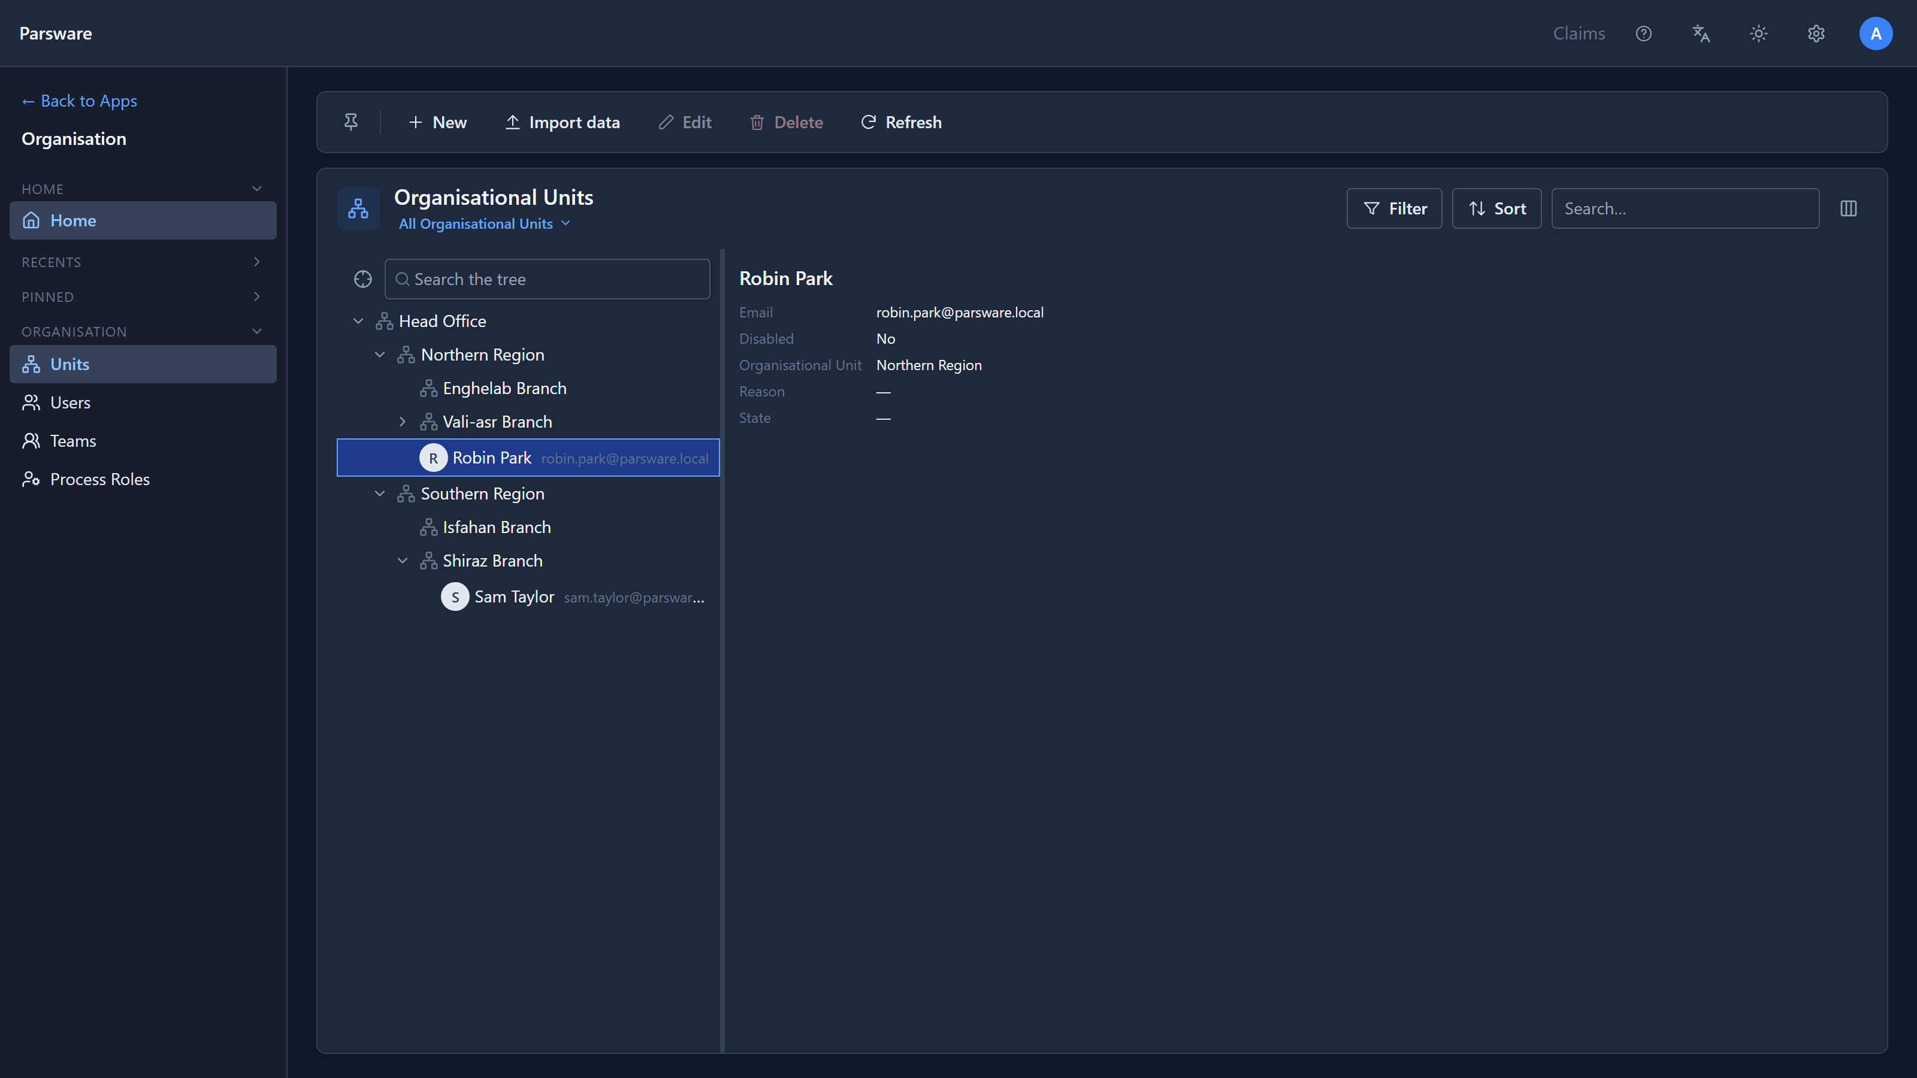Viewport: 1917px width, 1078px height.
Task: Click the New button
Action: pos(437,122)
